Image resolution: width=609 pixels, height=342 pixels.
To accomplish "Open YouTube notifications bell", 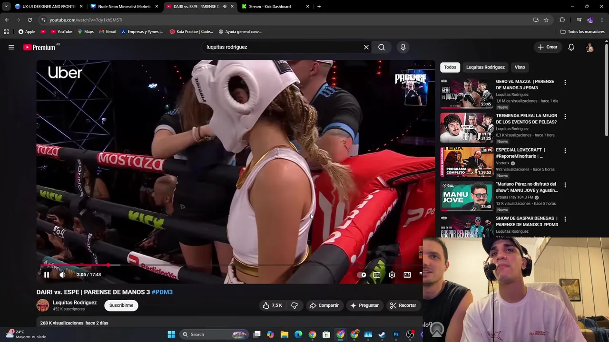I will pos(571,47).
